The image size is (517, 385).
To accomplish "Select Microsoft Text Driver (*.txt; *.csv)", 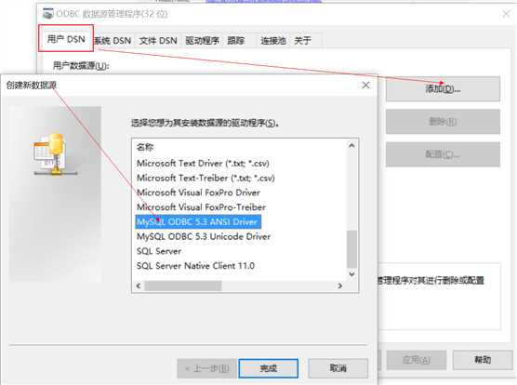I will click(x=203, y=163).
